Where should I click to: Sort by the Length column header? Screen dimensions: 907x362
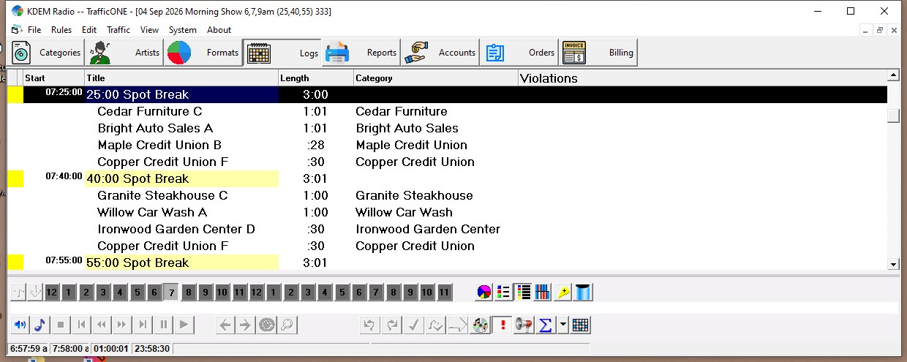[316, 78]
